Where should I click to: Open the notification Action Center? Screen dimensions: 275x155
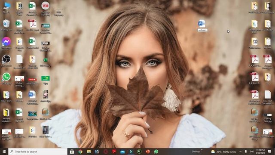[269, 152]
